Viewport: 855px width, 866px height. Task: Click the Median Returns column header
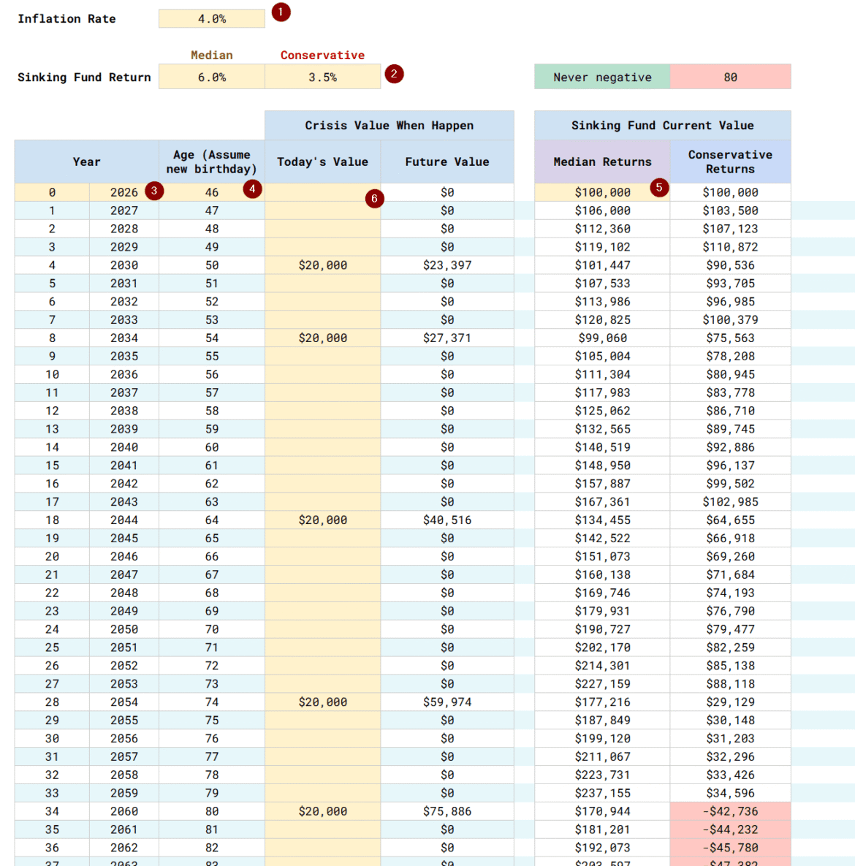(x=602, y=161)
